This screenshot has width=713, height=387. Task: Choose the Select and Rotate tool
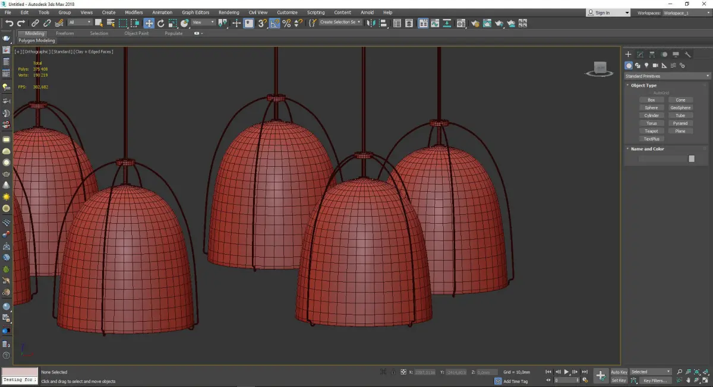pos(160,23)
